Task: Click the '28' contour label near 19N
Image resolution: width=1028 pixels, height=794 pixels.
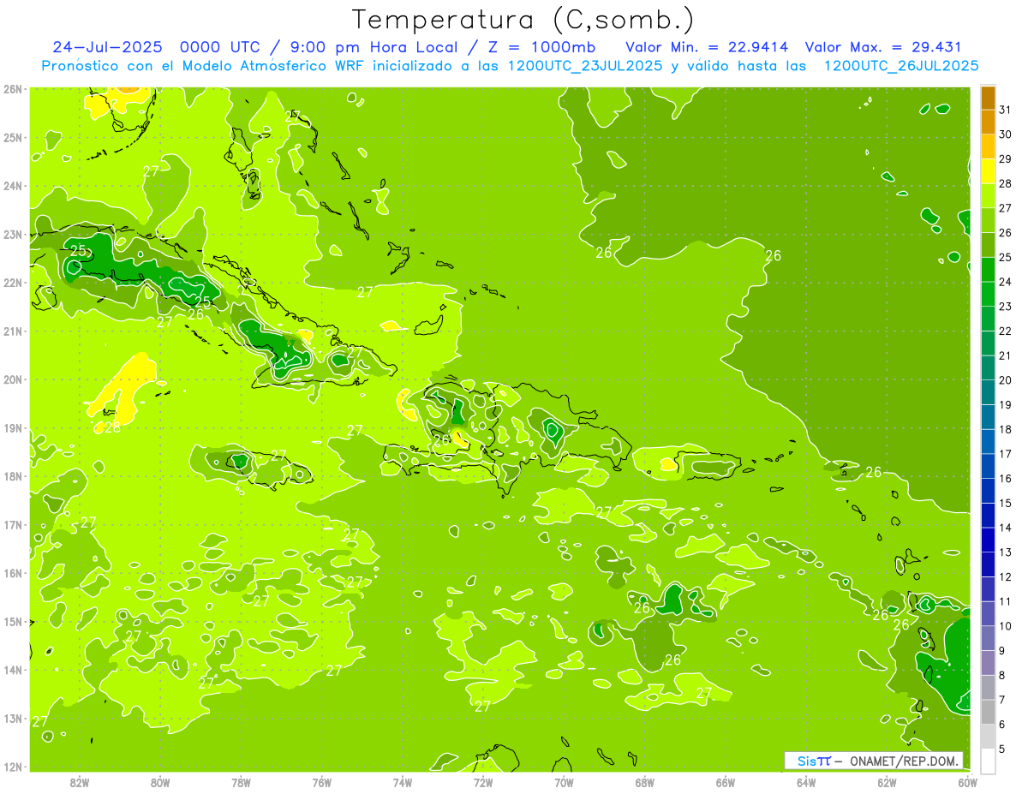Action: coord(112,427)
